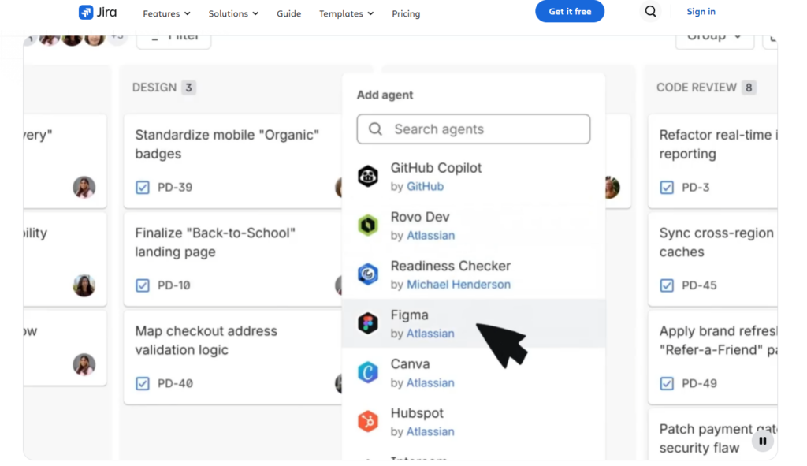Open the Patch payment security flaw card

coord(712,434)
